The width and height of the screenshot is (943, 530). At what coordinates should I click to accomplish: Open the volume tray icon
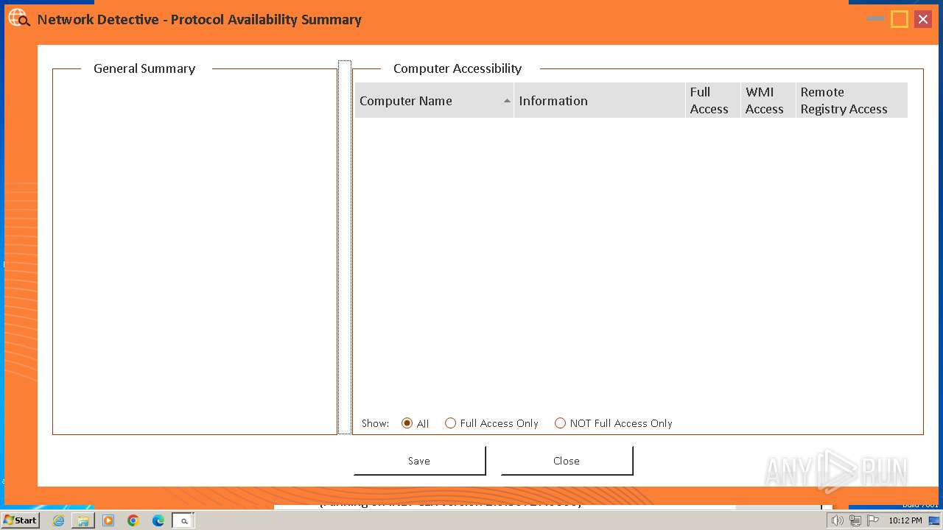837,520
